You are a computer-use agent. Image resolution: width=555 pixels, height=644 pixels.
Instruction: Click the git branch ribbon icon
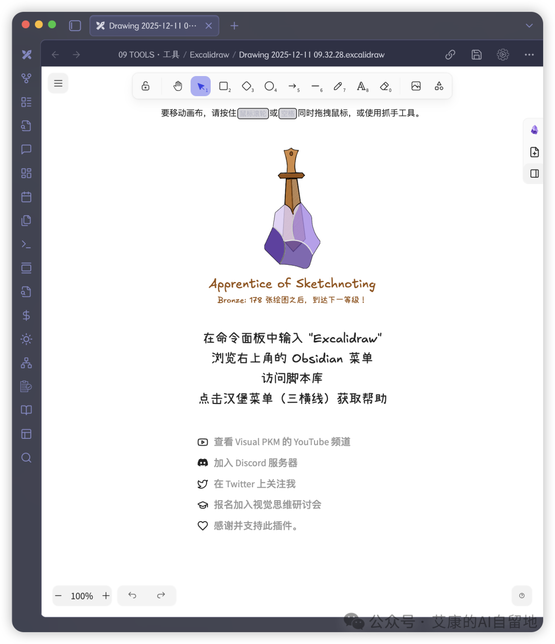(26, 78)
